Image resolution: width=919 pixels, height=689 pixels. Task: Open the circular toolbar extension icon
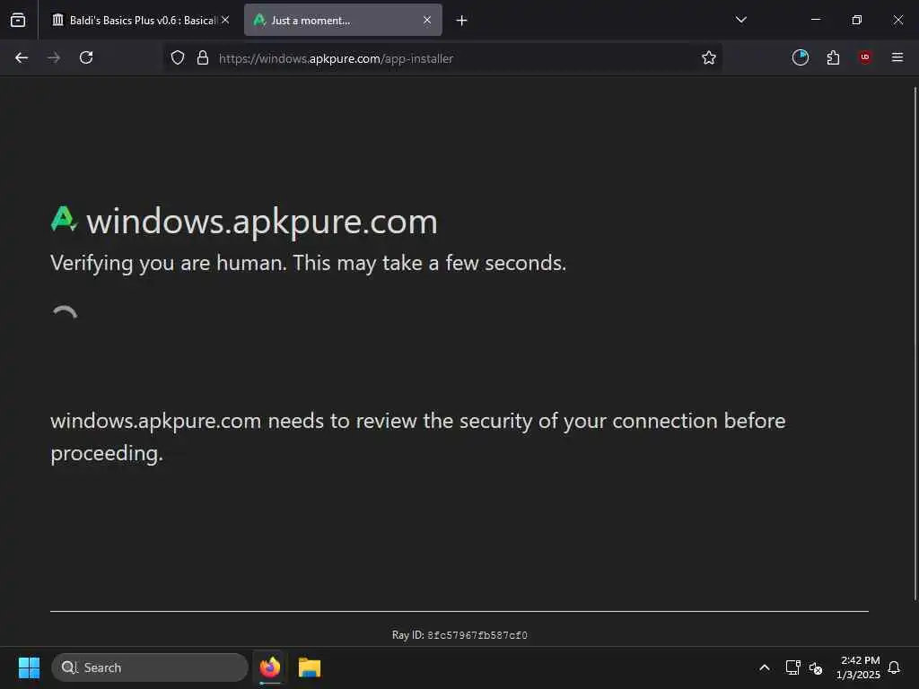click(x=800, y=57)
